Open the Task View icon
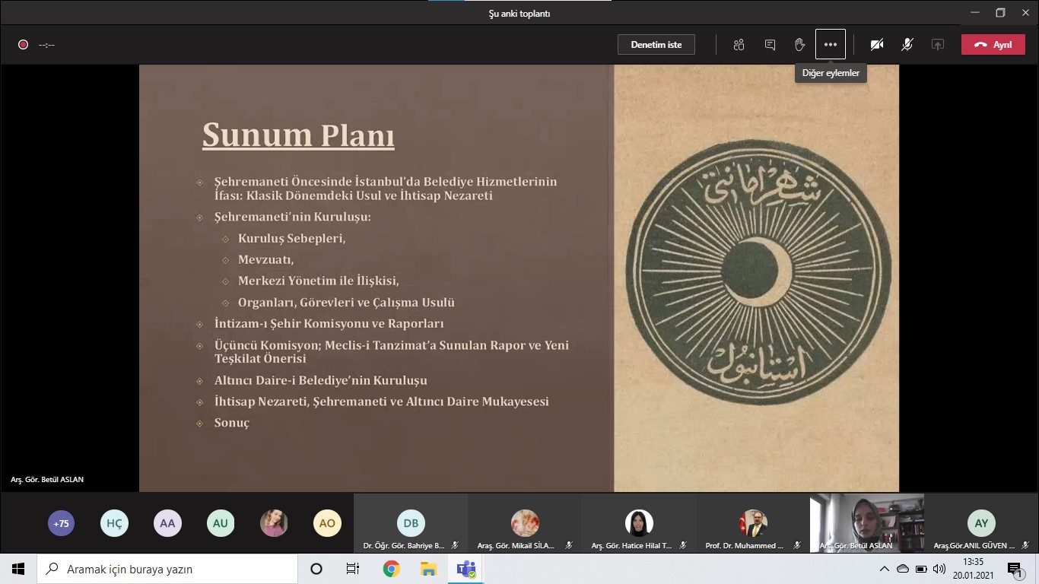The width and height of the screenshot is (1039, 584). tap(353, 569)
